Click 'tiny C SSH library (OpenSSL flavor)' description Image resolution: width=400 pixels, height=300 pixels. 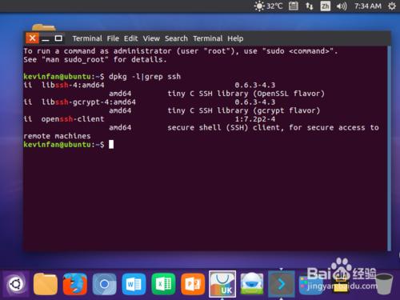(x=246, y=94)
